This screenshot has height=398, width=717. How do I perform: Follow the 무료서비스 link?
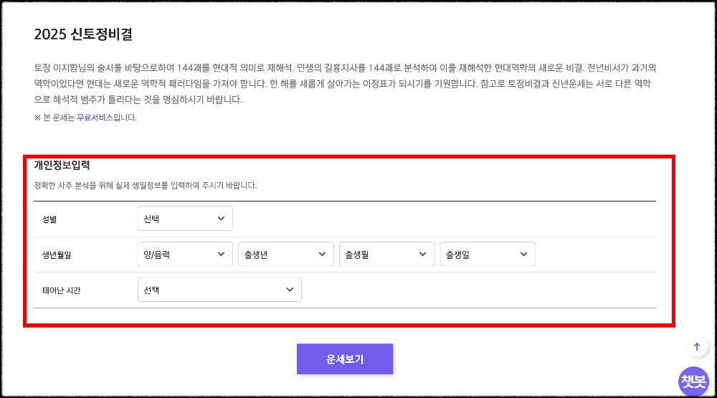95,118
